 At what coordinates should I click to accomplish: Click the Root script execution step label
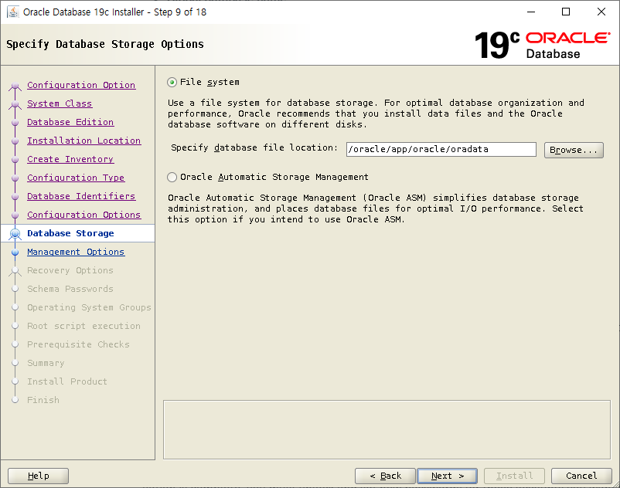pyautogui.click(x=83, y=326)
